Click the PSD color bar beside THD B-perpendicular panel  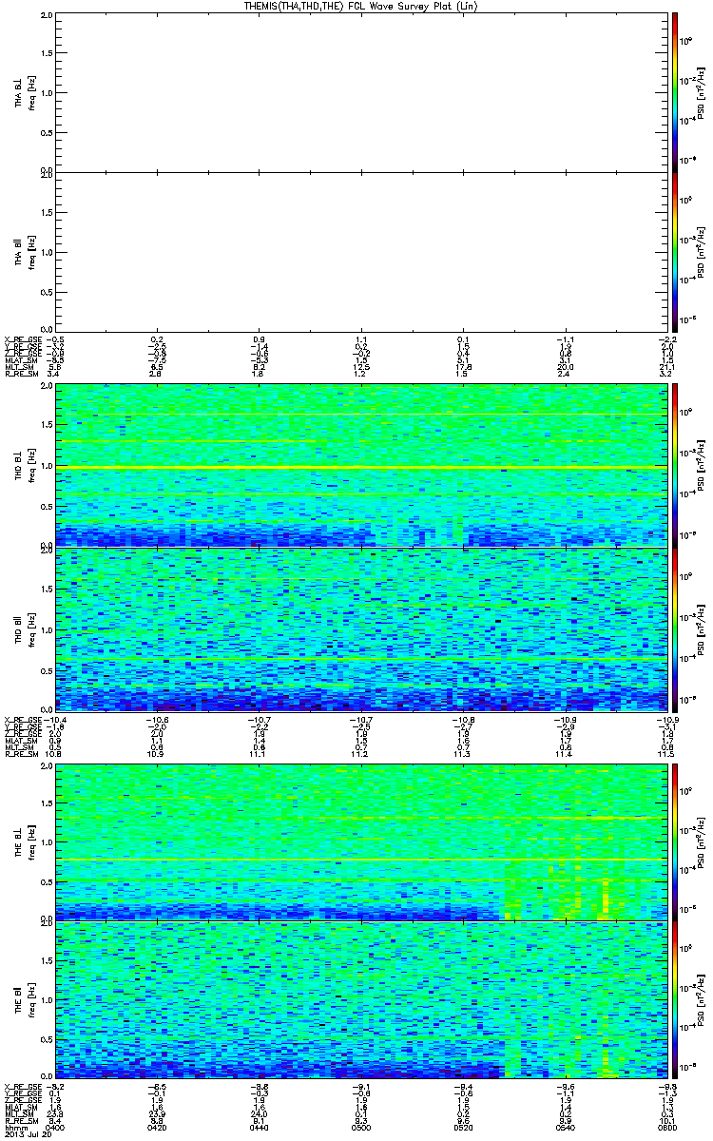click(674, 465)
